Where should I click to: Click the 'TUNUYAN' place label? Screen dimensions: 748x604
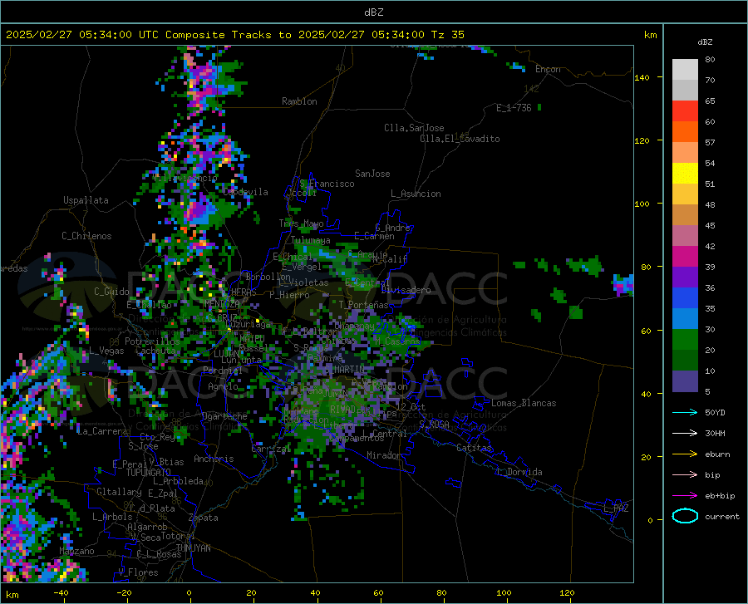pos(193,548)
